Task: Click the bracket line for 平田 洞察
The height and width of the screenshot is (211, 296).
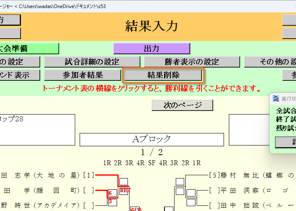Action: pyautogui.click(x=203, y=190)
